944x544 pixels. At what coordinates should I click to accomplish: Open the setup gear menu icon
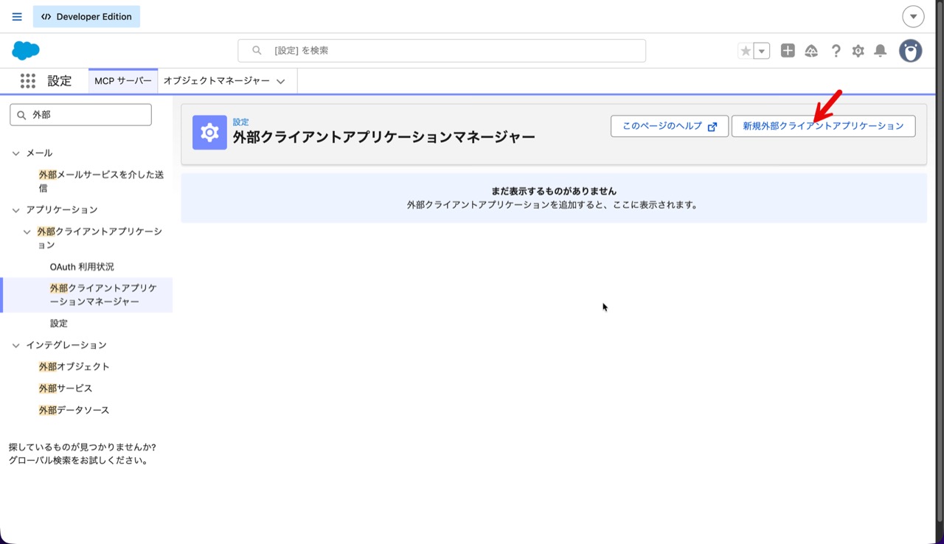[x=858, y=51]
